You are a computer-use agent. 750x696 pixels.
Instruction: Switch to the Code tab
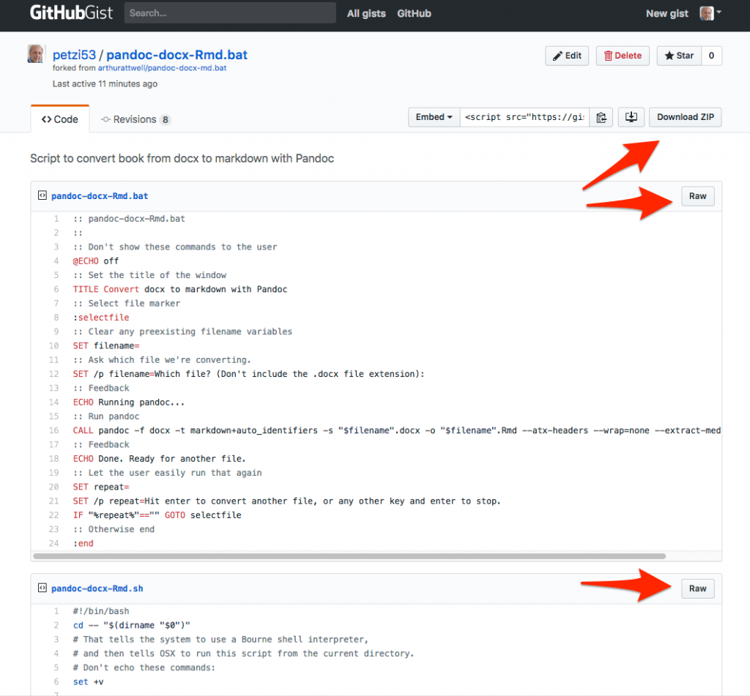pyautogui.click(x=60, y=119)
